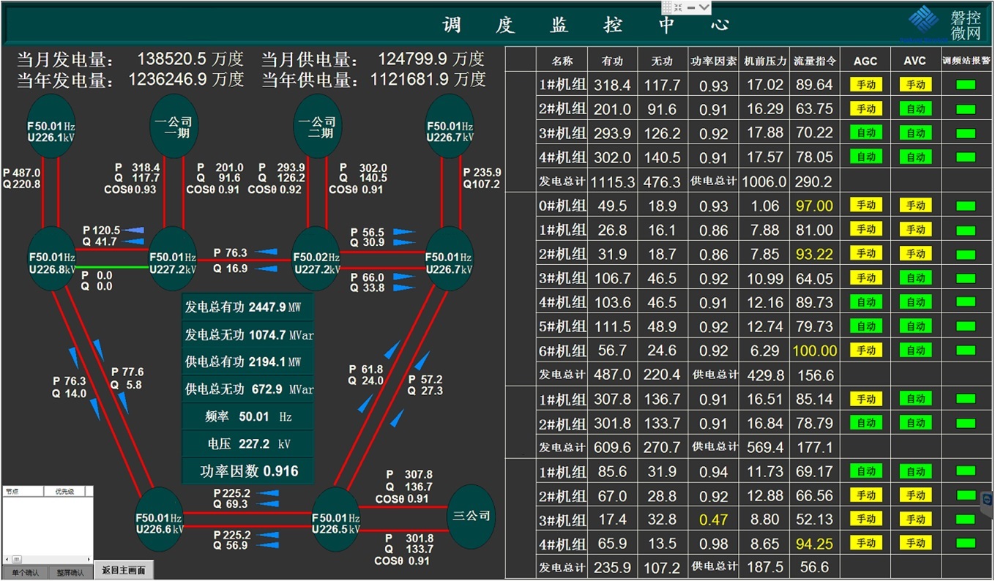Select the bus node showing U226.1kV
The height and width of the screenshot is (581, 995).
coord(50,127)
